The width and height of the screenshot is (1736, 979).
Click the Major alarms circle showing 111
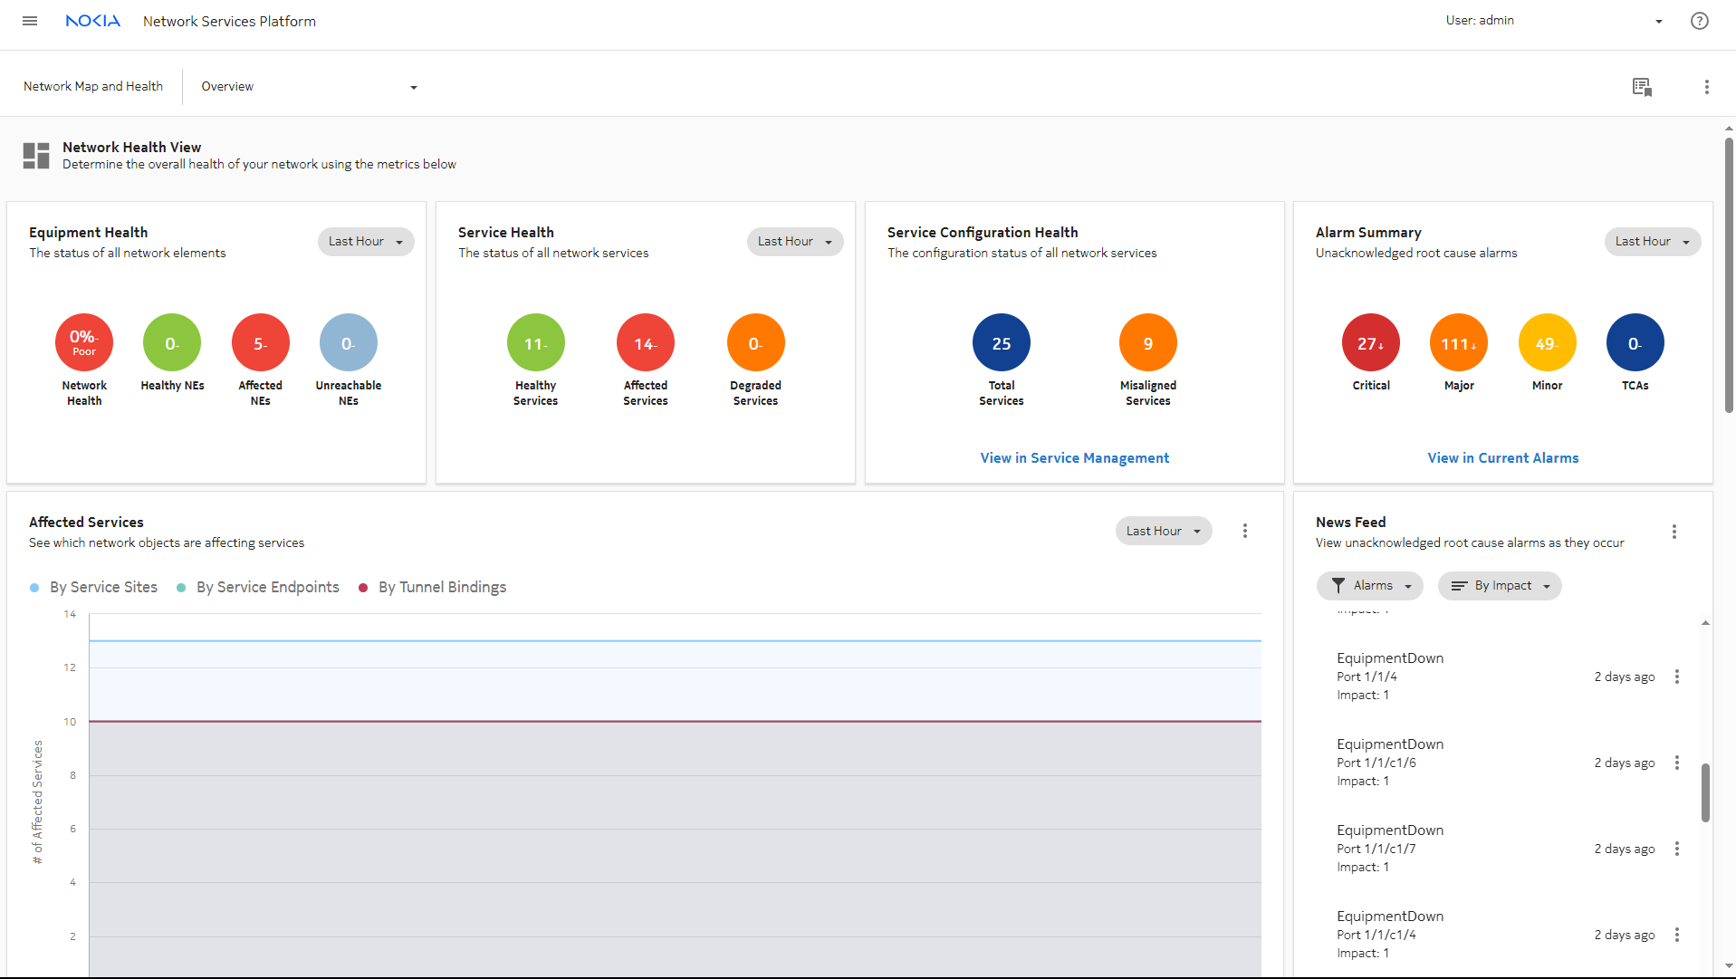[1459, 342]
